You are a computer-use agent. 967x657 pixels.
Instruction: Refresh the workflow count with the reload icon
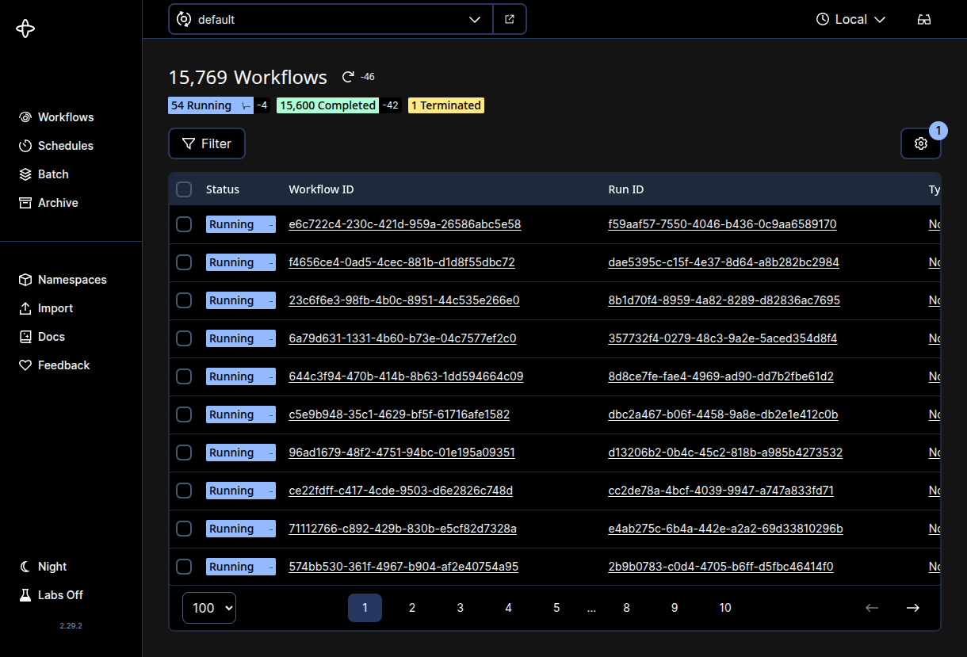[x=347, y=76]
